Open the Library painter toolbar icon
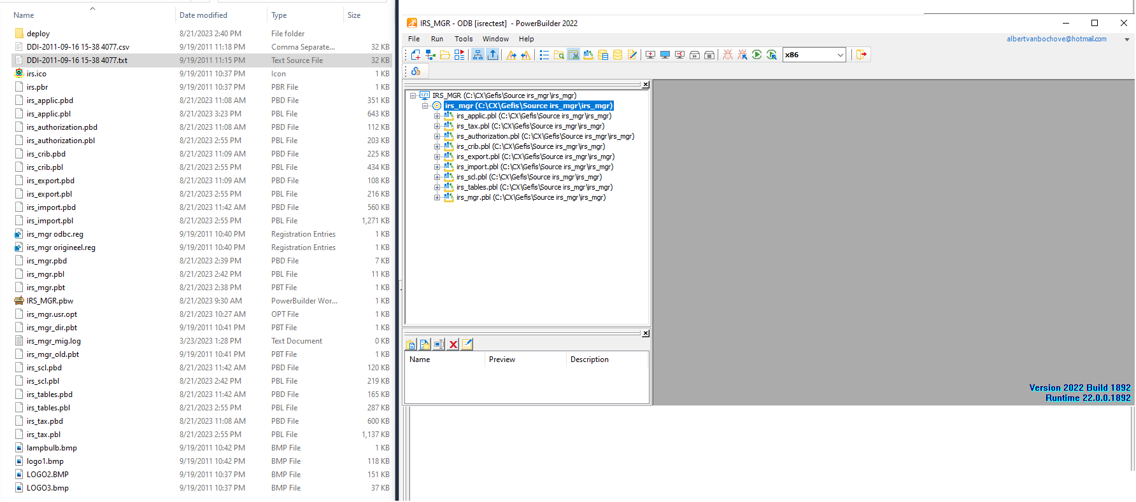Image resolution: width=1136 pixels, height=502 pixels. (588, 55)
